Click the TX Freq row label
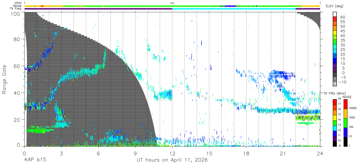Image resolution: width=360 pixels, height=166 pixels. (x=16, y=8)
